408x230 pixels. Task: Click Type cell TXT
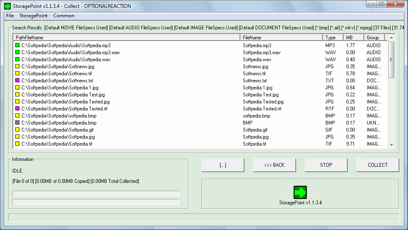[330, 81]
